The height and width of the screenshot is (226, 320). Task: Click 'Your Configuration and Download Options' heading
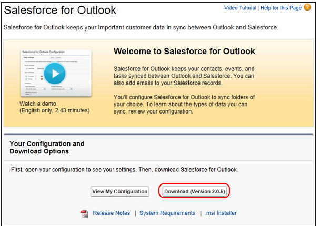tap(47, 148)
